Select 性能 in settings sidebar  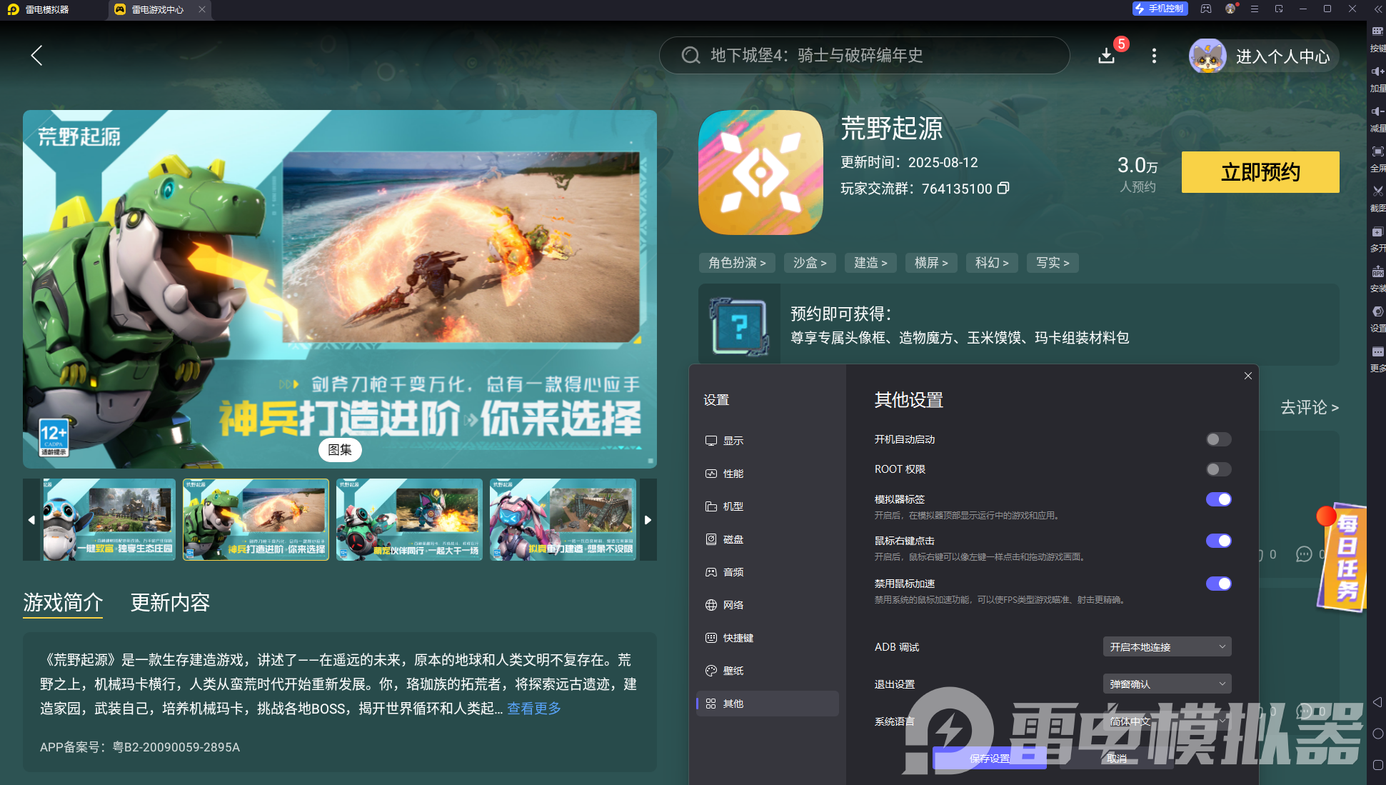pyautogui.click(x=733, y=474)
